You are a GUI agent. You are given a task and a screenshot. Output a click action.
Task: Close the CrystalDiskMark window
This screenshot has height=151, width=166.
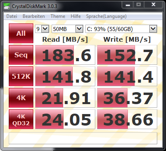pos(153,5)
